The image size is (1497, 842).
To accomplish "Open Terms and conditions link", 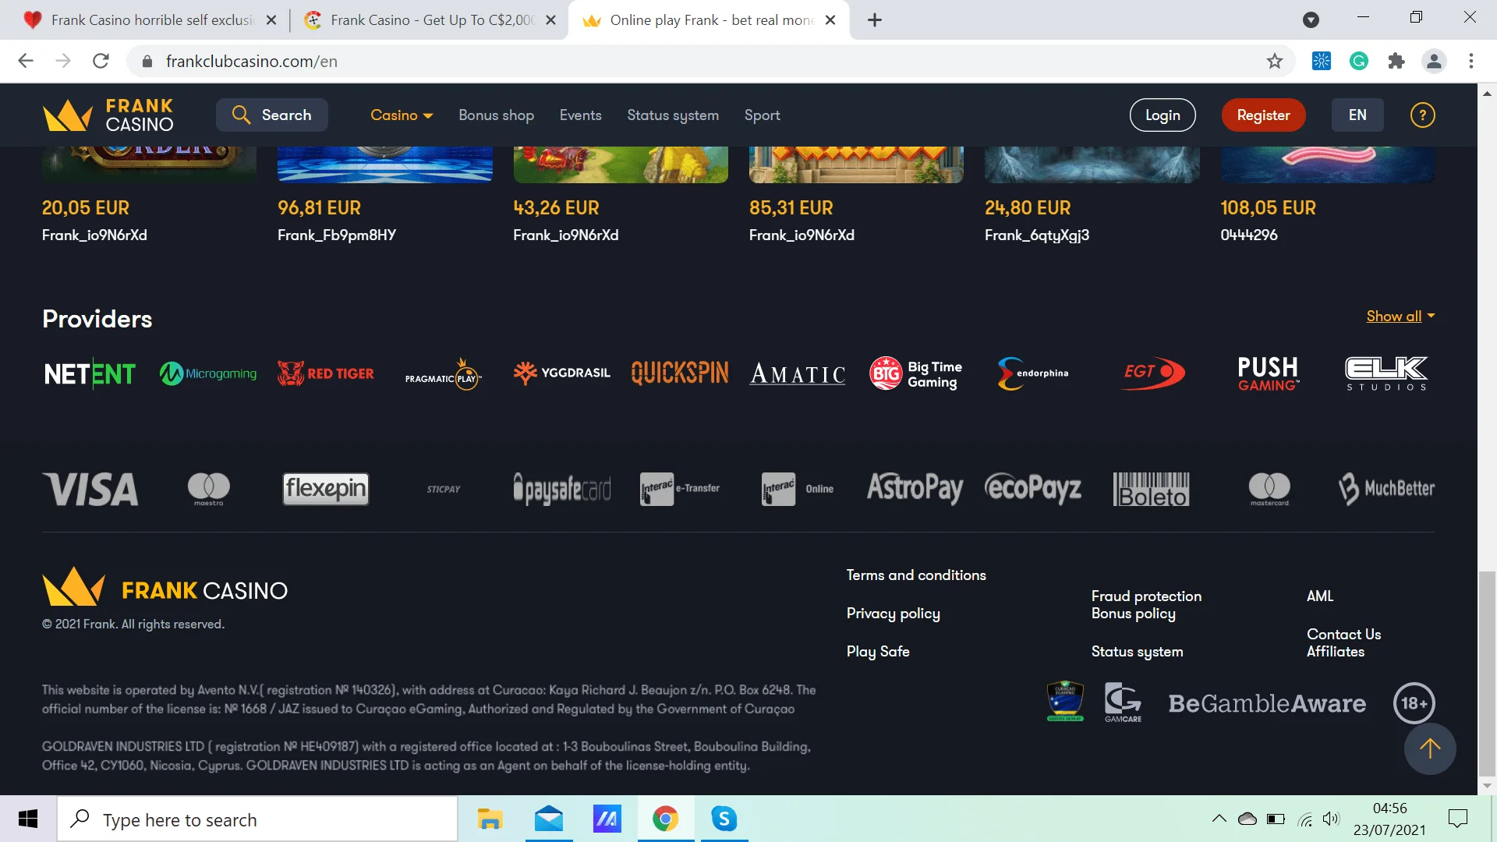I will pos(916,575).
